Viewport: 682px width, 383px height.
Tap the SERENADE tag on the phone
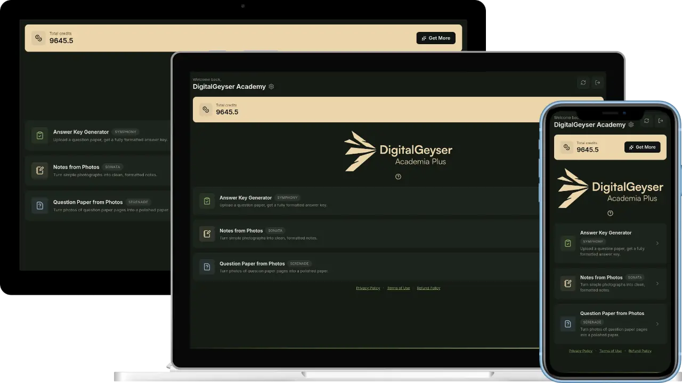(592, 322)
